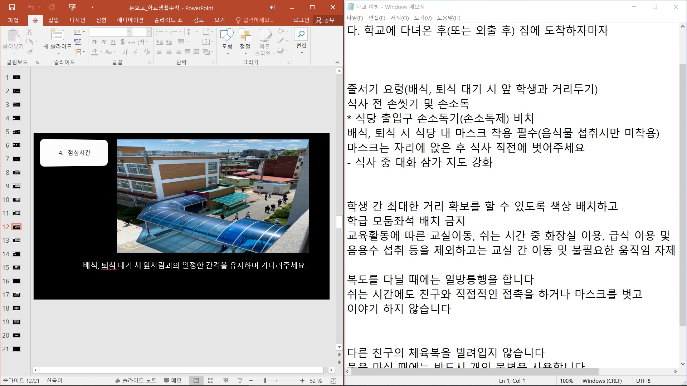This screenshot has height=386, width=687.
Task: Toggle left text alignment
Action: (160, 52)
